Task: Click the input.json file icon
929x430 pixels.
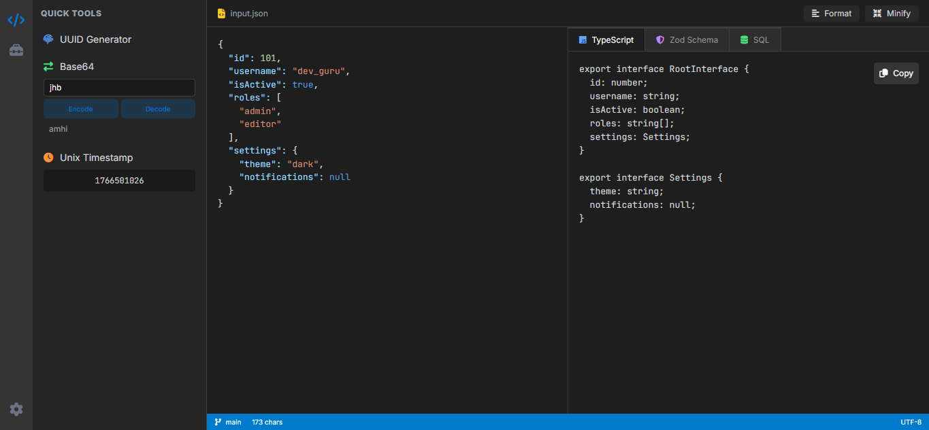Action: click(221, 14)
